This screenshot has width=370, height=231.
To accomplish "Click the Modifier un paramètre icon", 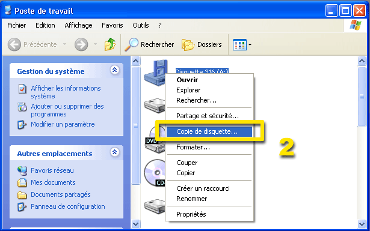I will 22,124.
